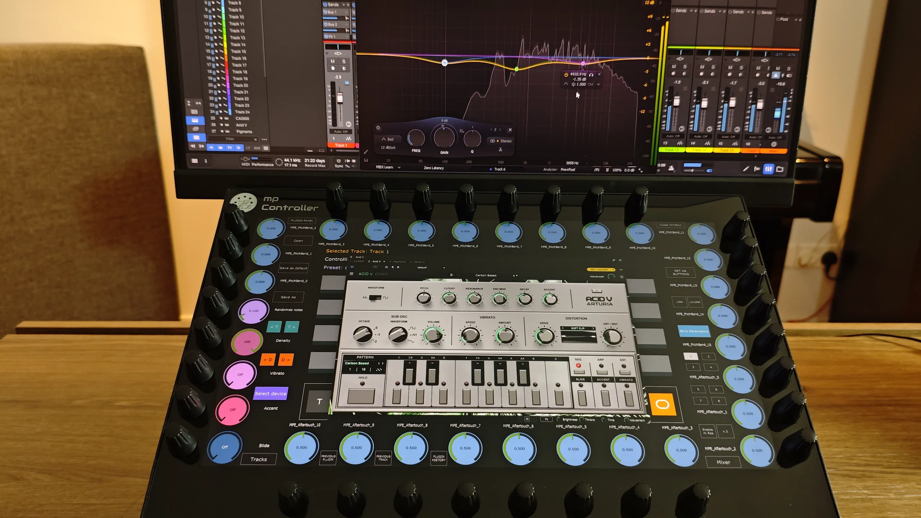The width and height of the screenshot is (921, 518).
Task: Click the preset library icon beside Carbon Based
Action: [452, 275]
